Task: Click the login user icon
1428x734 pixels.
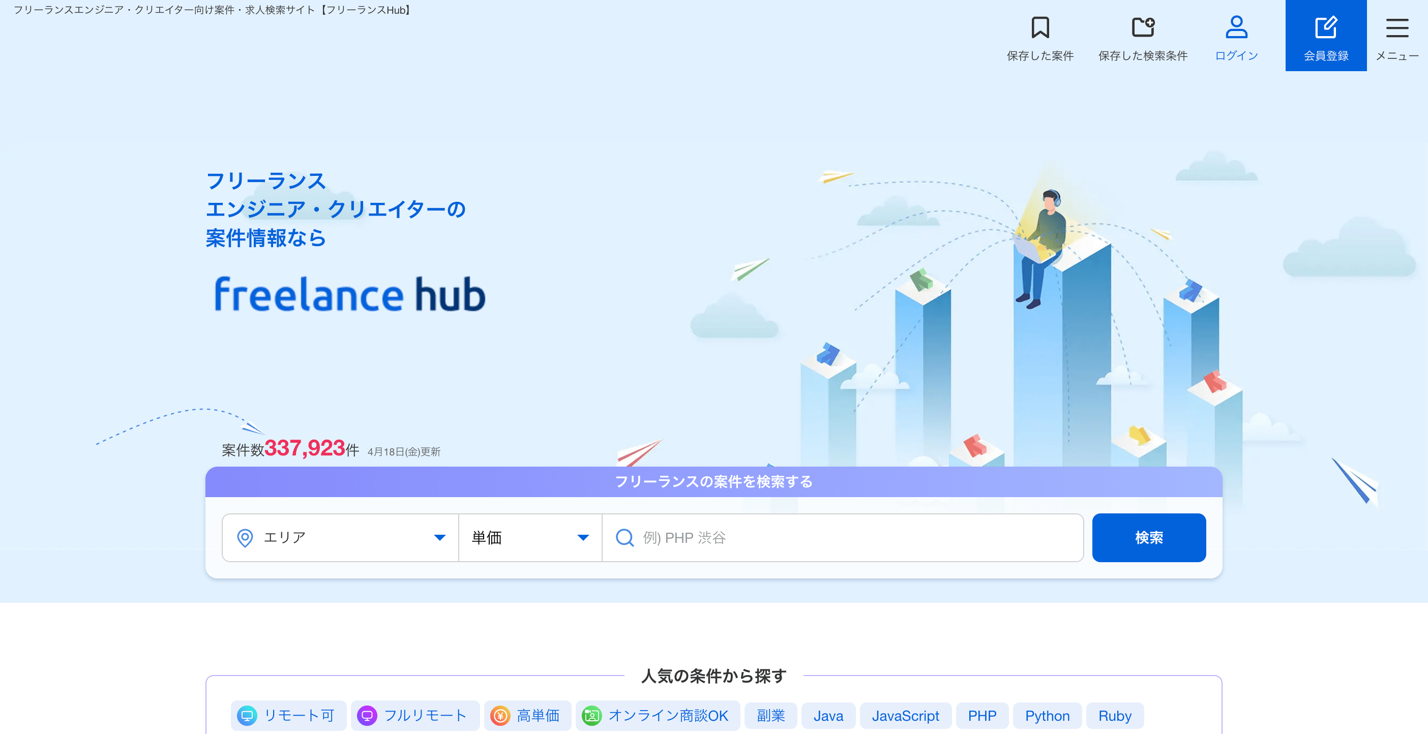Action: 1236,27
